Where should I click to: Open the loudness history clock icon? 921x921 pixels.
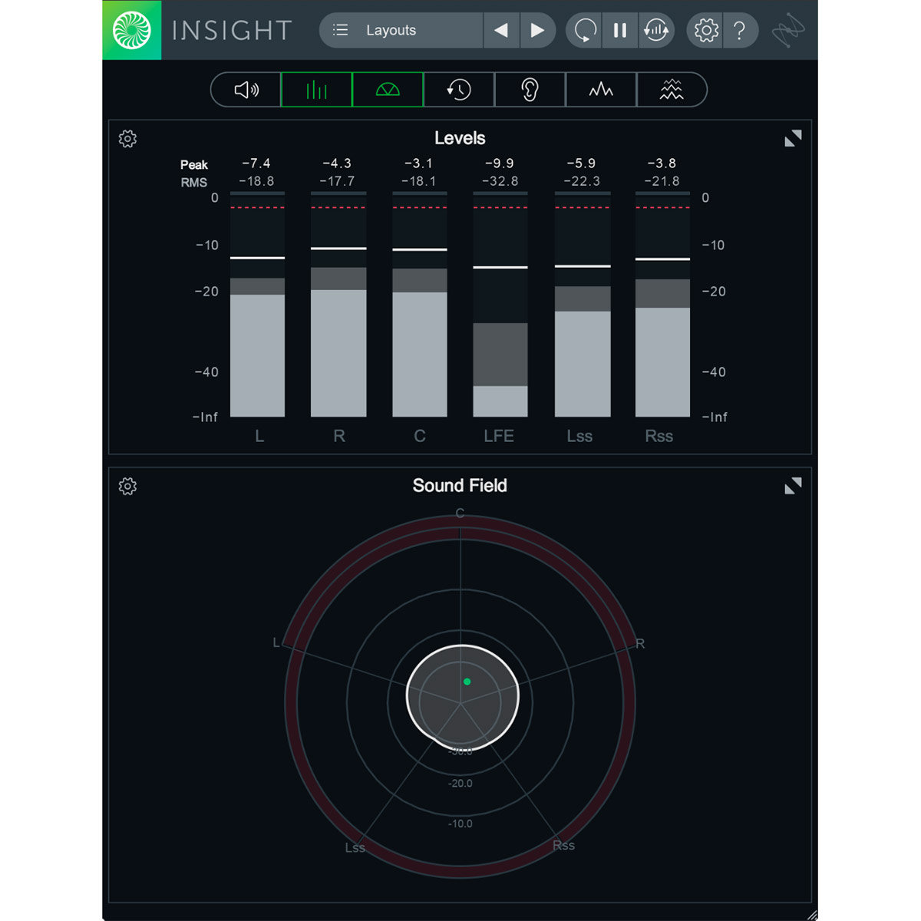coord(458,89)
